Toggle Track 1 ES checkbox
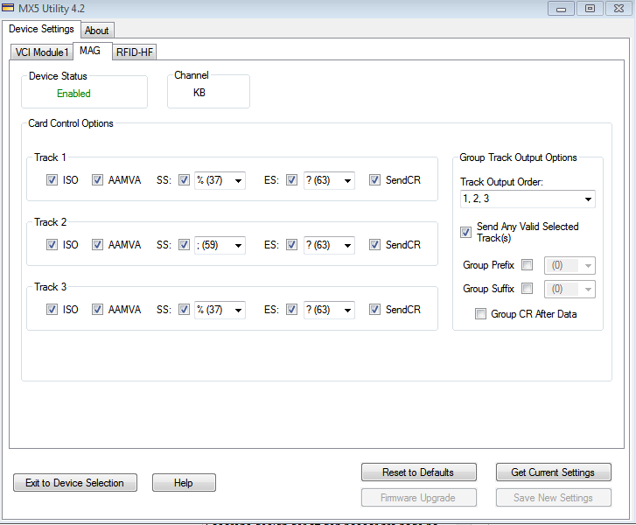This screenshot has width=636, height=525. click(x=291, y=179)
